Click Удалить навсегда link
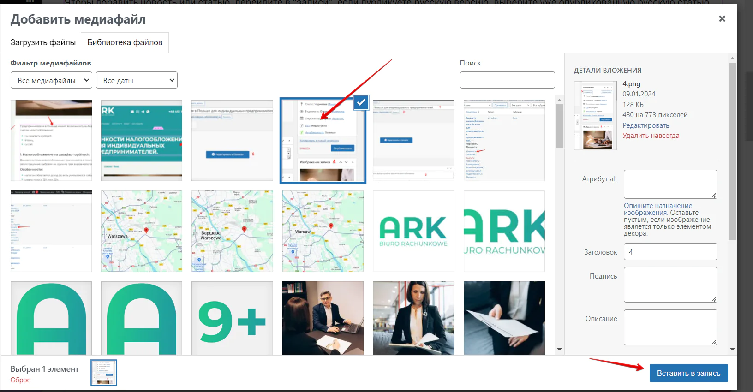 pyautogui.click(x=651, y=136)
